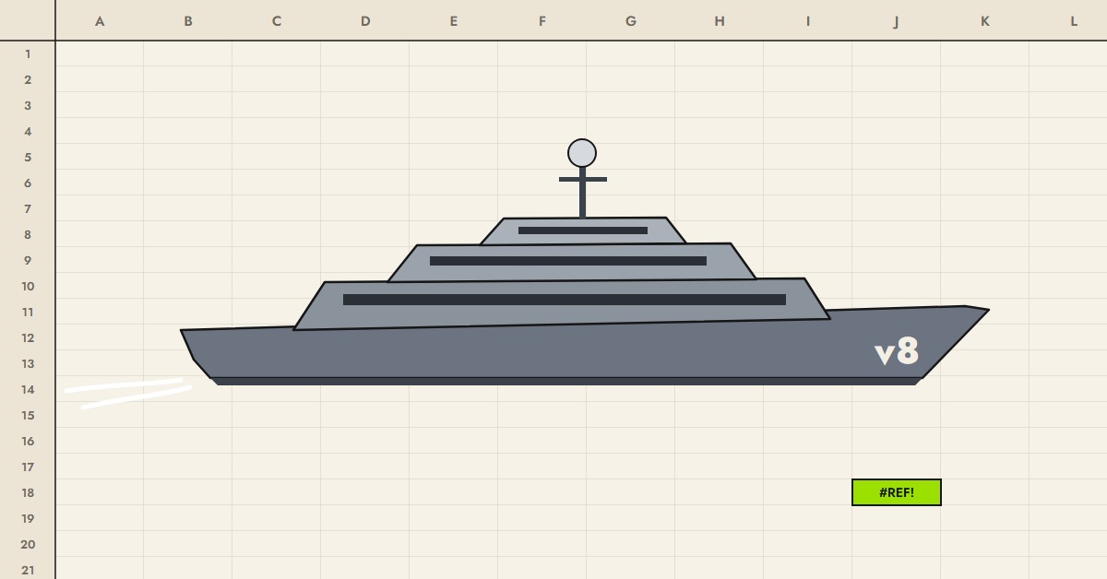
Task: Select row header 6
Action: point(28,183)
